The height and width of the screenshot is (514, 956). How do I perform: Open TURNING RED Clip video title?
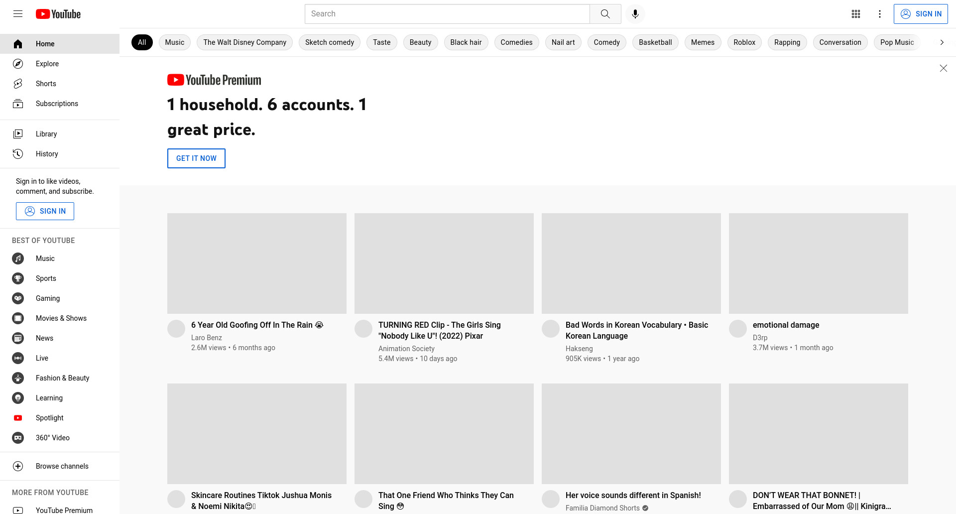440,331
